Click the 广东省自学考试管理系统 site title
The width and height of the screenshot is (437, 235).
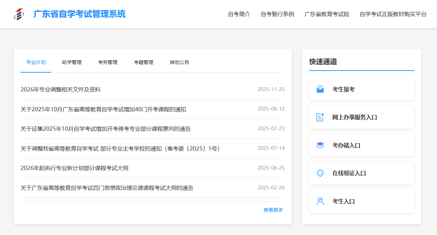tap(79, 14)
